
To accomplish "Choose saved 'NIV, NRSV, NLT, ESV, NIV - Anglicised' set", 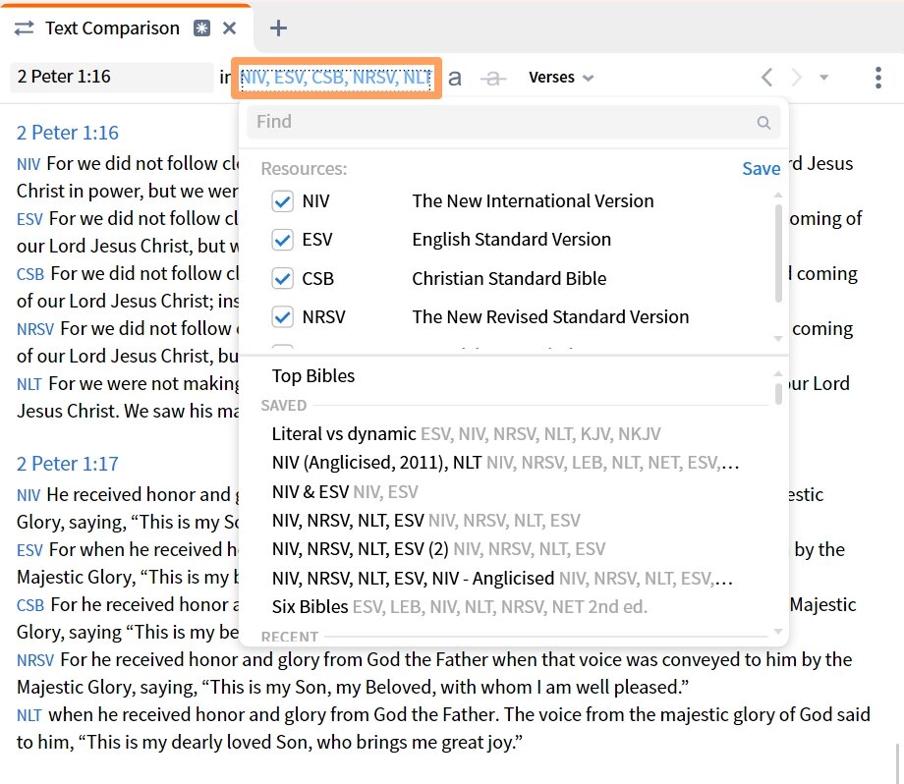I will (x=502, y=578).
